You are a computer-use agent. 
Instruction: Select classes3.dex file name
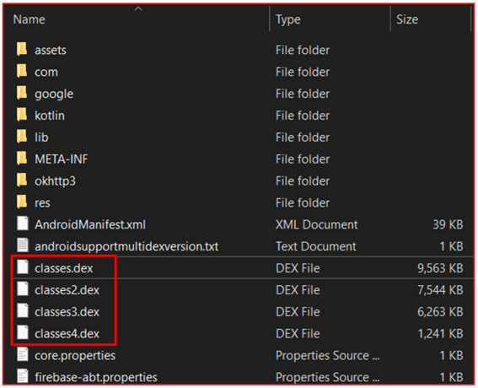(67, 312)
